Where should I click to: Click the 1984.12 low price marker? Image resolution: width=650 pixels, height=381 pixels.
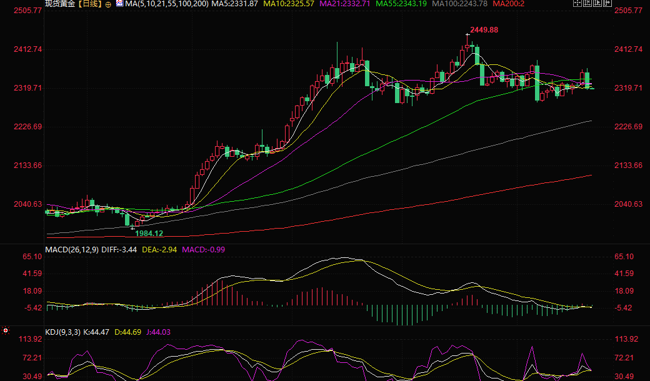[149, 234]
